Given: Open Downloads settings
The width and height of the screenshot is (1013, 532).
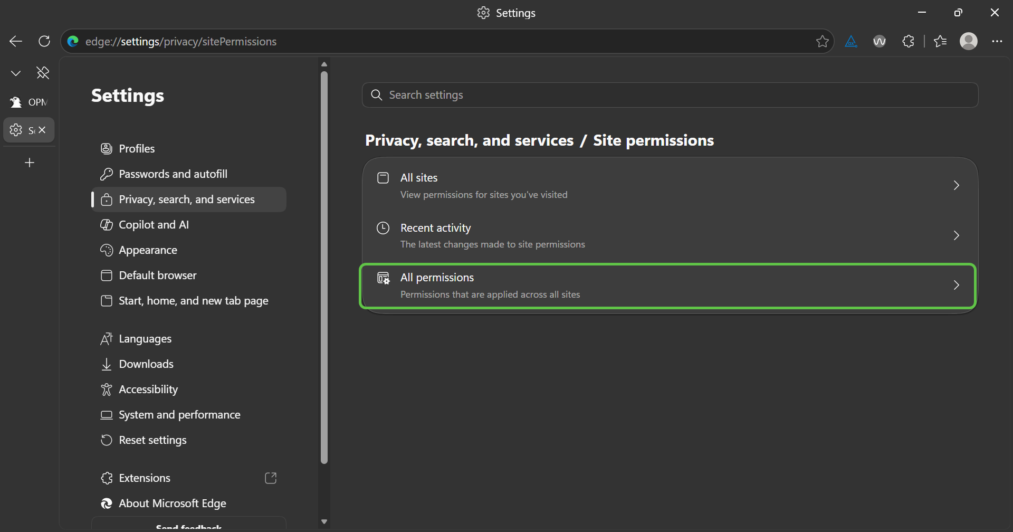Looking at the screenshot, I should pos(189,364).
